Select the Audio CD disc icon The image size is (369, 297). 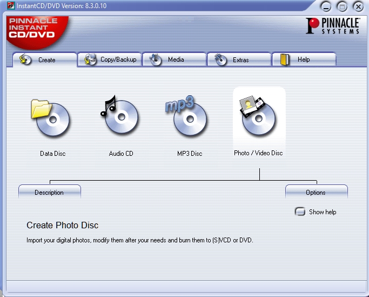[119, 115]
